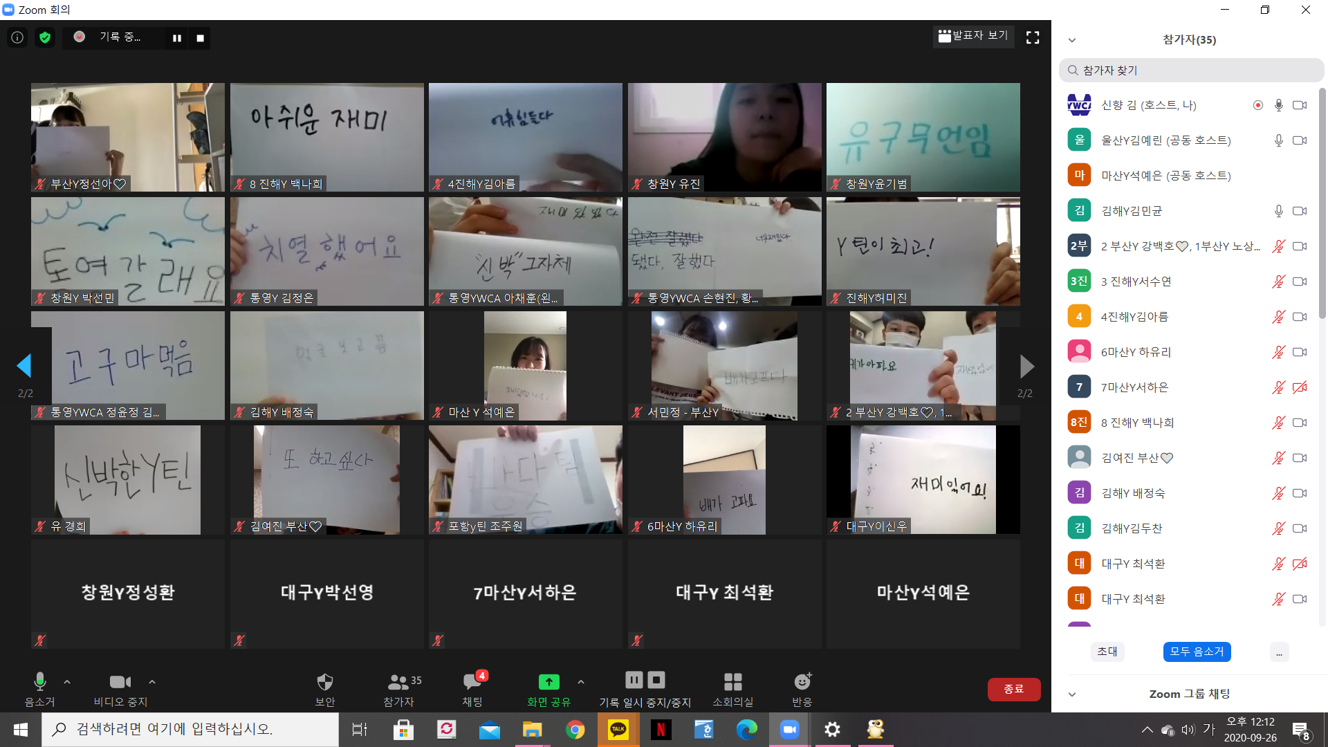Click the 모두 음소거 button
This screenshot has height=747, width=1328.
(1197, 652)
